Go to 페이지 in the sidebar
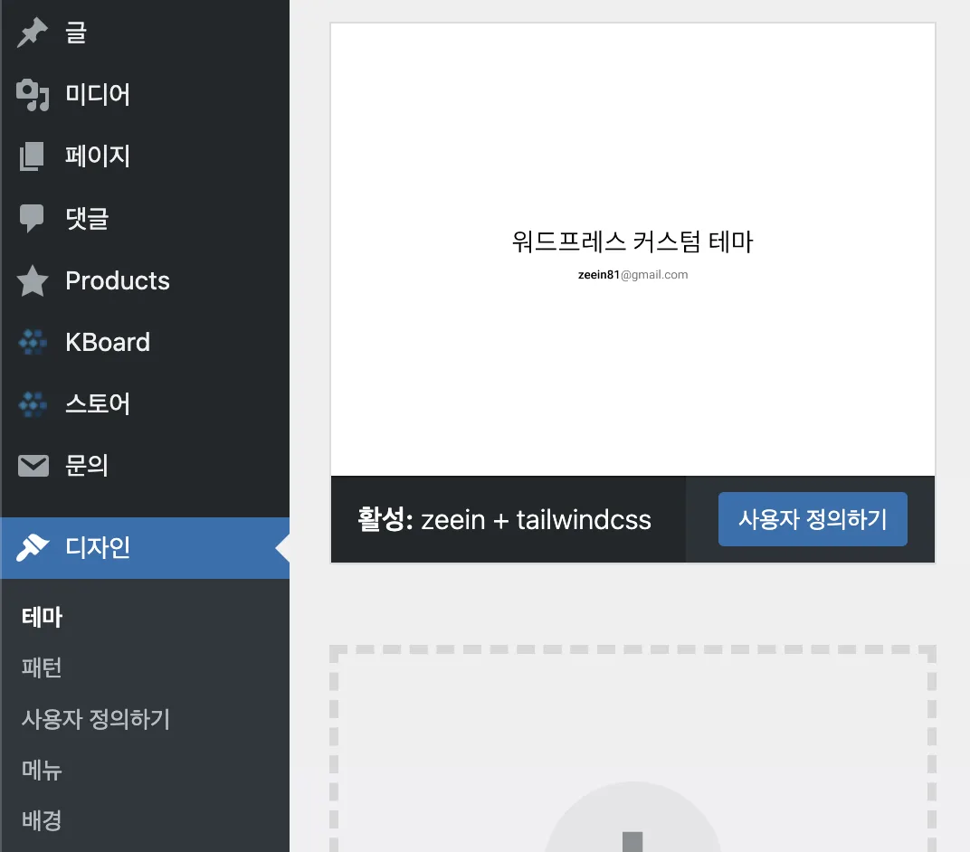 tap(98, 156)
